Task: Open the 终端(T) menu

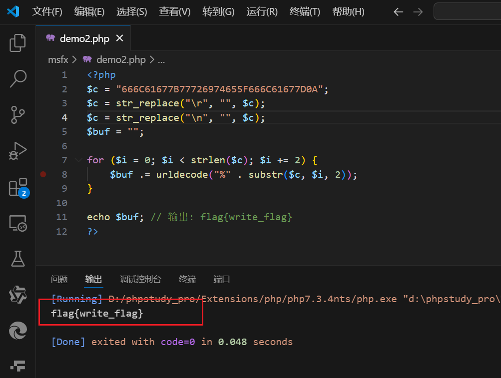Action: [x=305, y=11]
